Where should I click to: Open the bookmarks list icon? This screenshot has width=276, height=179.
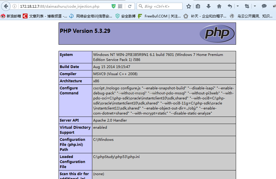[198, 6]
